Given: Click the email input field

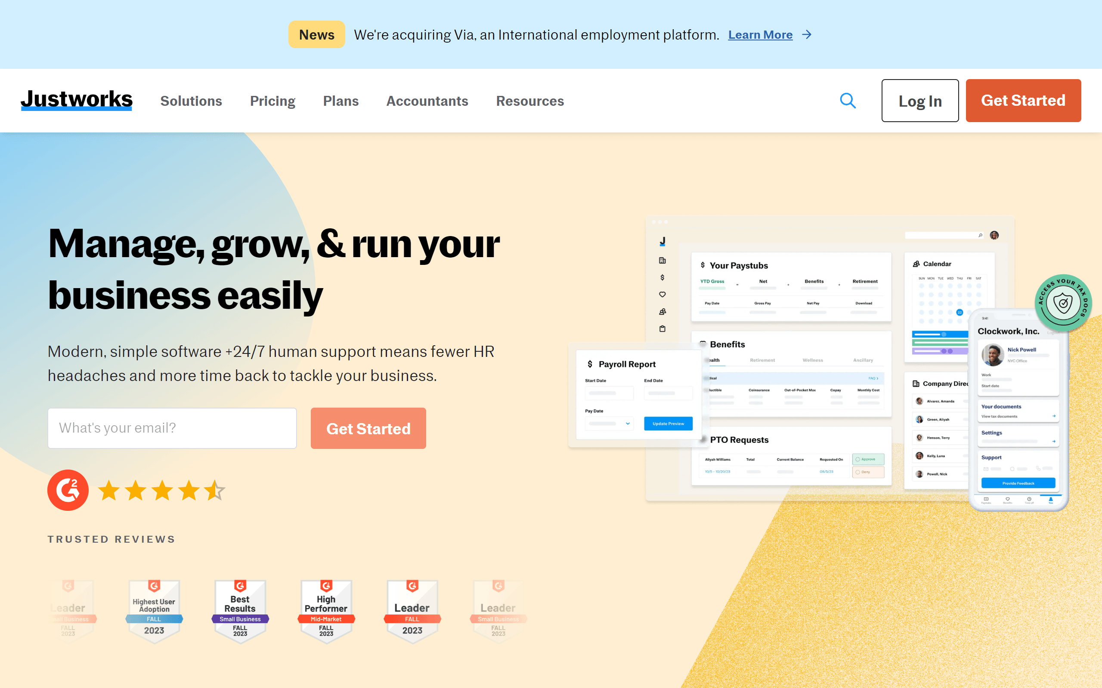Looking at the screenshot, I should click(x=170, y=428).
